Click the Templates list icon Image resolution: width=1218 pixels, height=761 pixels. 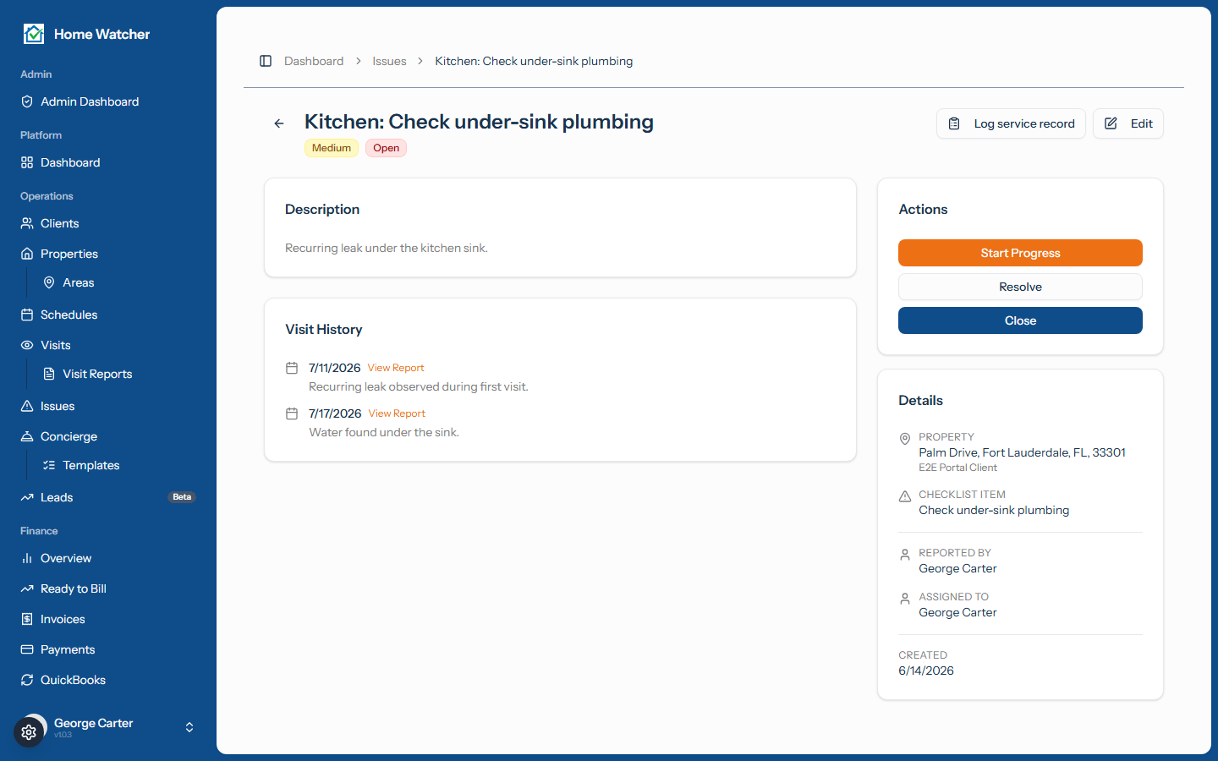point(49,465)
